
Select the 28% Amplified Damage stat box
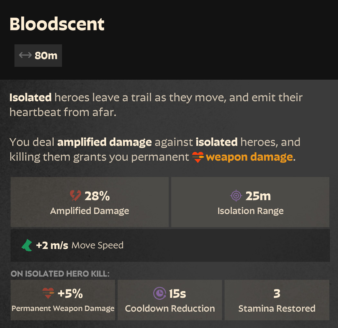coord(90,202)
